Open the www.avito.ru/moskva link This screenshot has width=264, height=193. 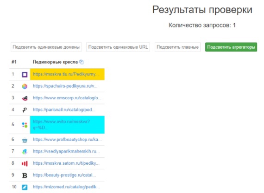(x=61, y=124)
